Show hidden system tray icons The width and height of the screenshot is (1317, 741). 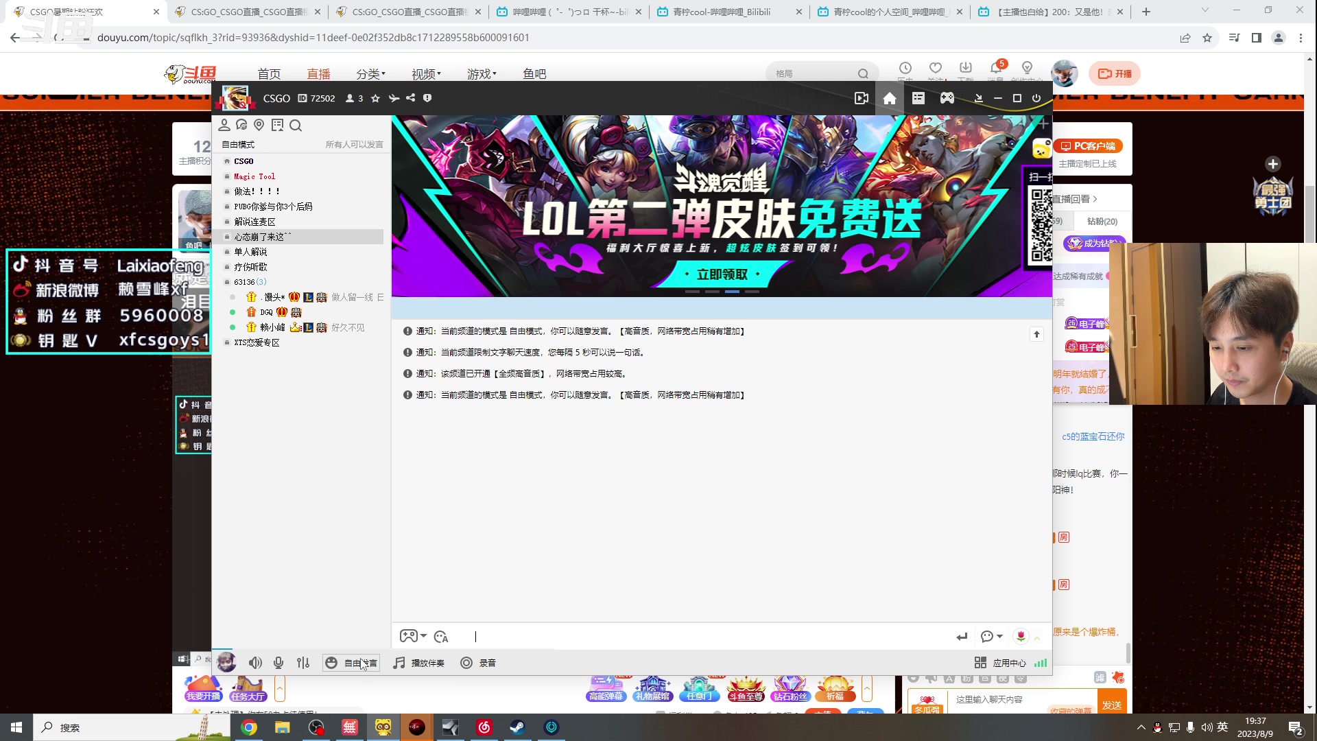(1141, 727)
